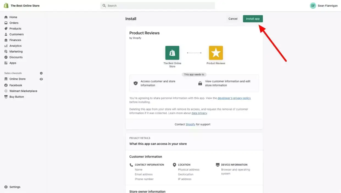Click the Product Reviews star app icon
The height and width of the screenshot is (193, 341).
pyautogui.click(x=216, y=53)
